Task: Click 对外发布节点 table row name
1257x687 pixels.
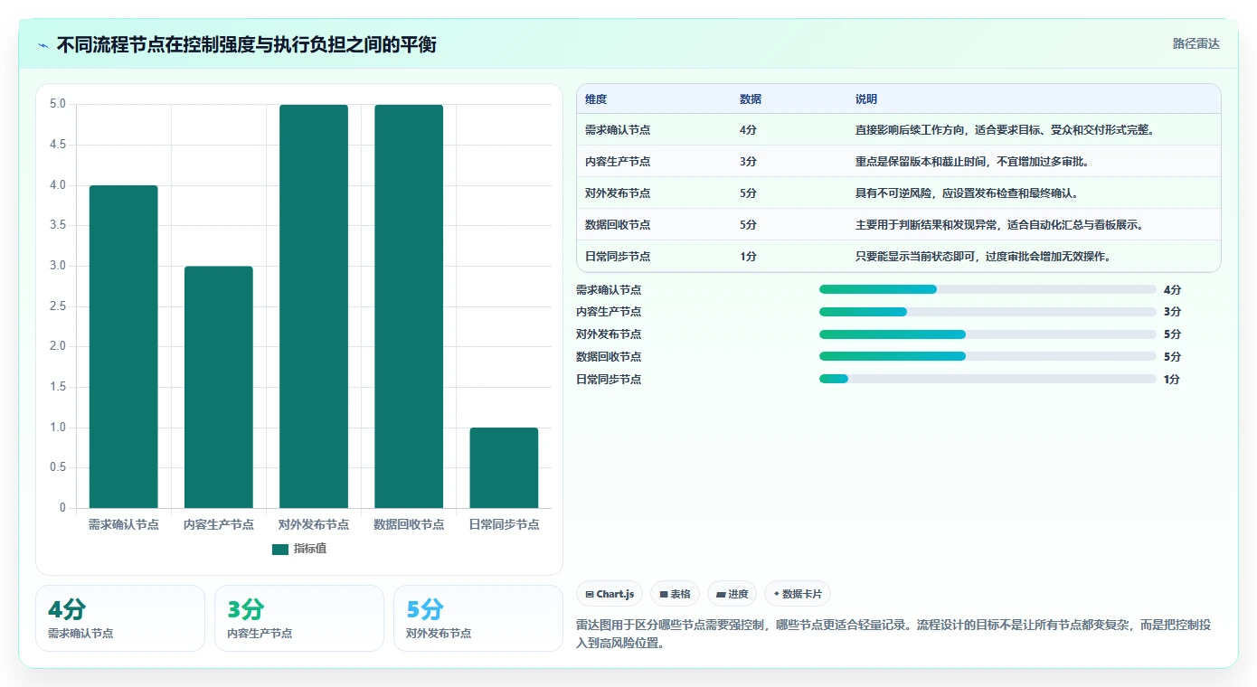Action: 618,193
